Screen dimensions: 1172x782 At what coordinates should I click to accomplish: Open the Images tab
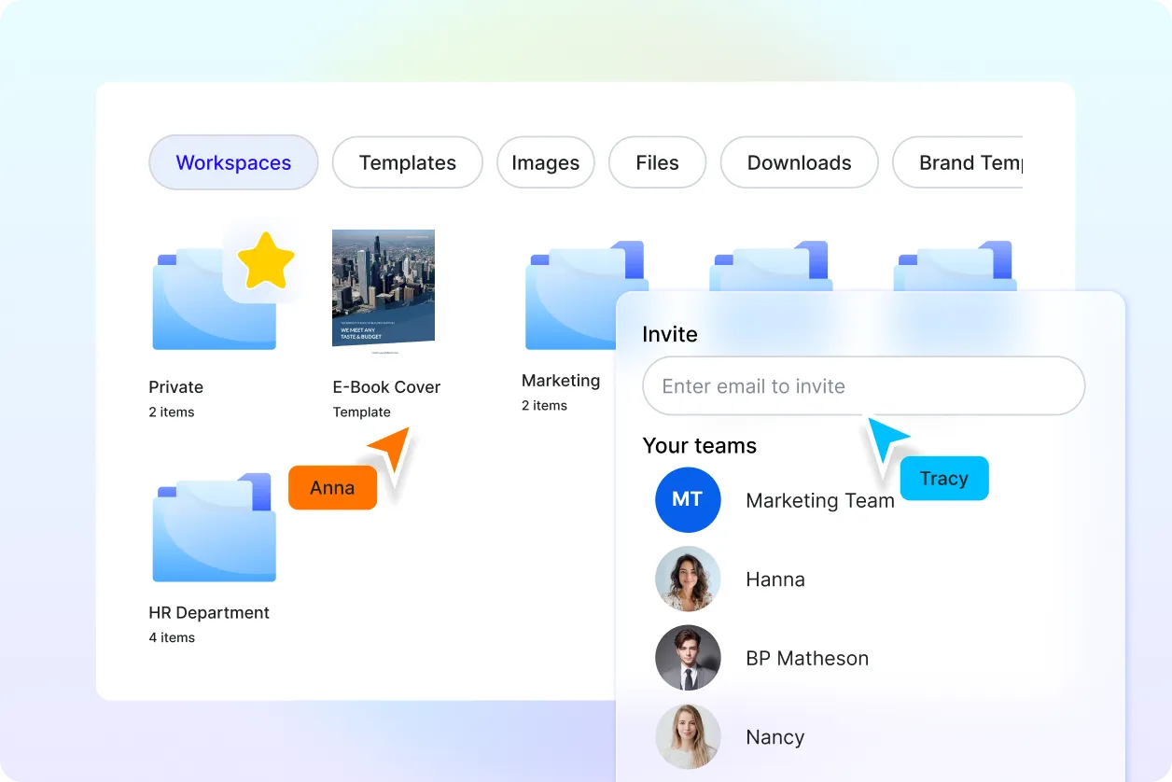tap(545, 162)
